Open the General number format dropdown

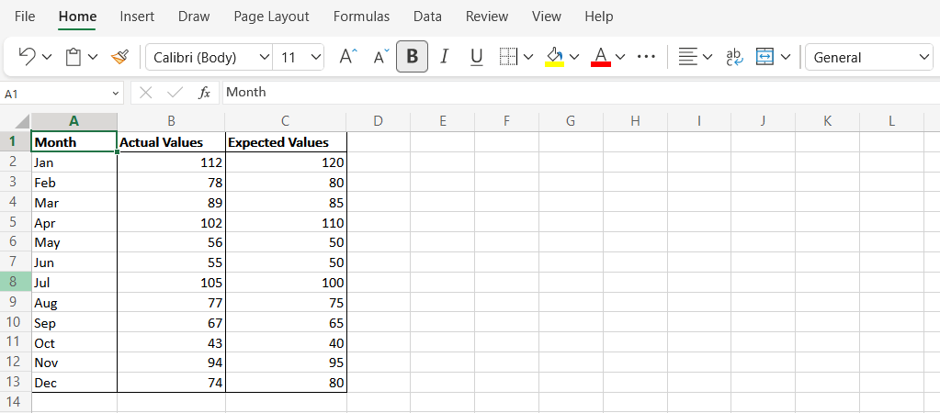(x=869, y=58)
